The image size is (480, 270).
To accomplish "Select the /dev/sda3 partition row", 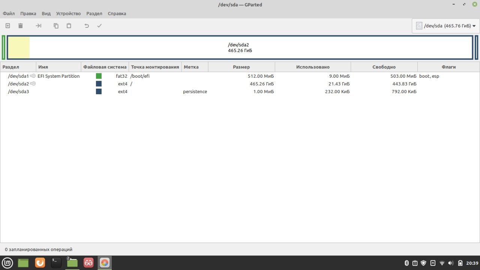I will click(240, 91).
